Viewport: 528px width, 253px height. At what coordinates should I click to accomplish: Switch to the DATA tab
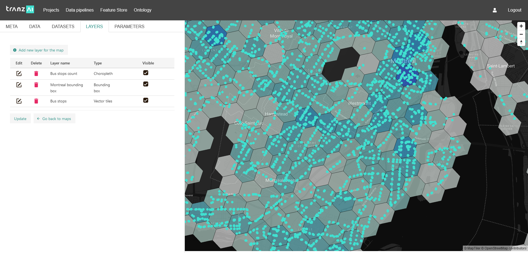point(35,26)
